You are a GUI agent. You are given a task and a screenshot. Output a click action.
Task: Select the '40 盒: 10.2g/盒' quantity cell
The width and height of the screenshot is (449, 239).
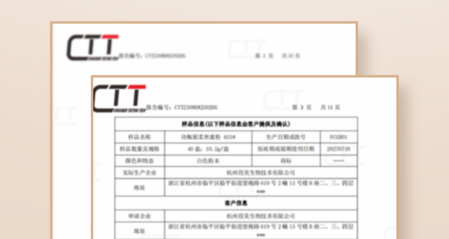click(x=208, y=149)
